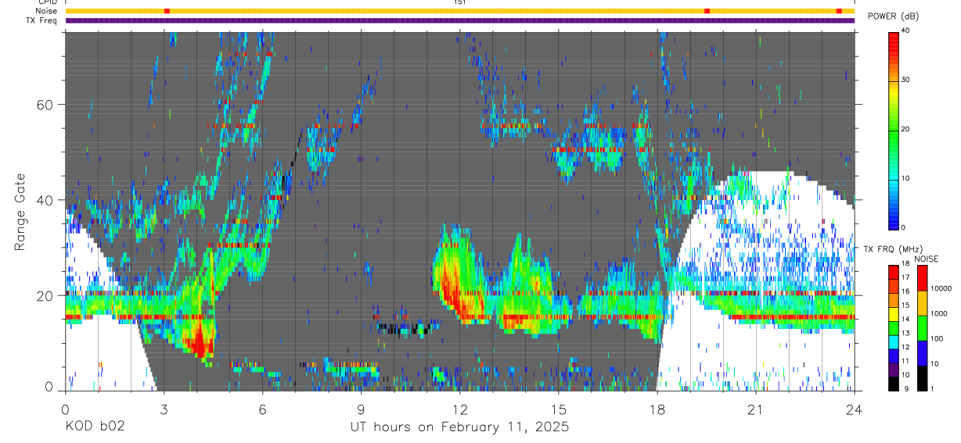Click the 'Noise' strip label
961x443 pixels.
pyautogui.click(x=46, y=11)
